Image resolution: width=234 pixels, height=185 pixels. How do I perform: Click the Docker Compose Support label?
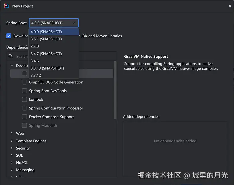tap(51, 117)
